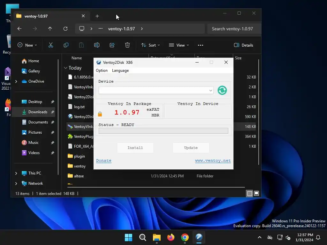
Task: Open the Language menu in Ventoy2Disk
Action: [x=120, y=71]
